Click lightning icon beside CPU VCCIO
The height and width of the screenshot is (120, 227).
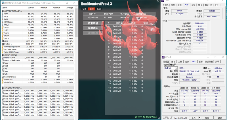pyautogui.click(x=3, y=79)
